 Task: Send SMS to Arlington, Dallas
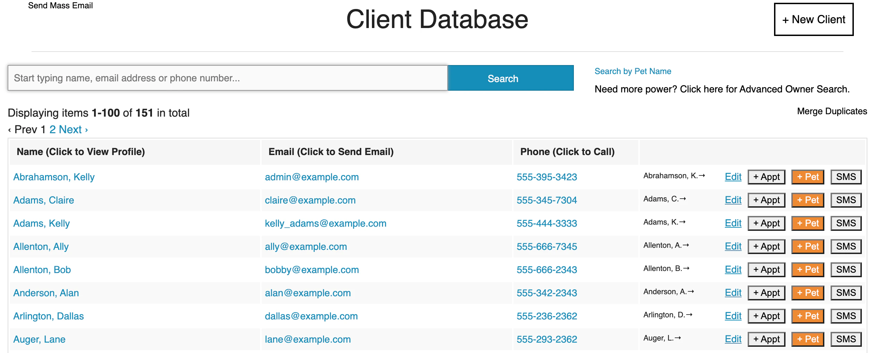click(x=846, y=316)
